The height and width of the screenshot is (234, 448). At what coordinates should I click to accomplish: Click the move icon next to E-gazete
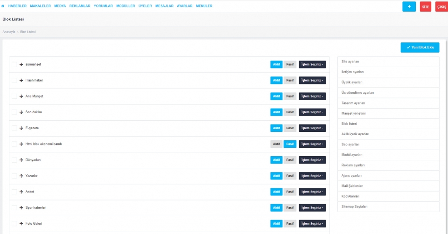coord(21,128)
